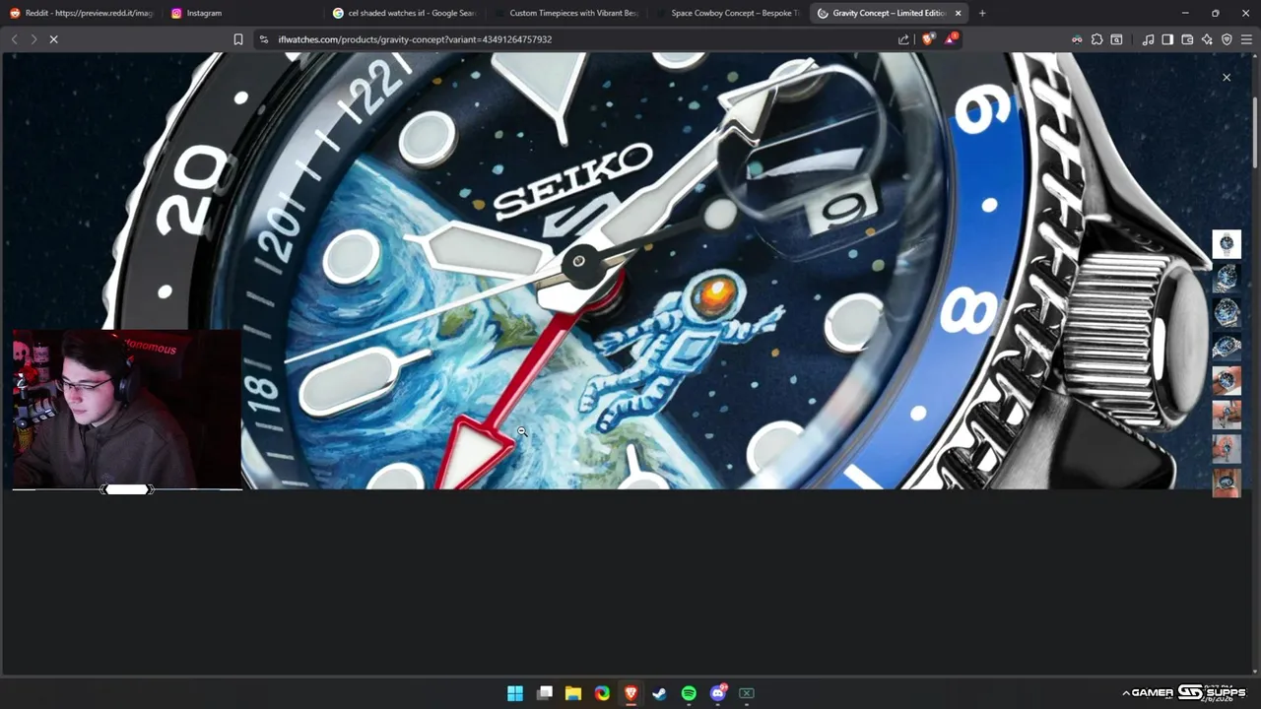This screenshot has height=709, width=1261.
Task: Open the music note playlist icon
Action: pos(1148,39)
